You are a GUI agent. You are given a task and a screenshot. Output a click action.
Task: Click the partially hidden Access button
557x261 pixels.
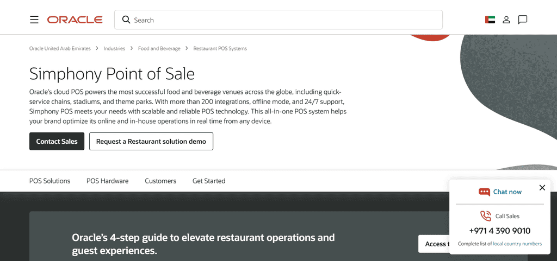coord(434,244)
